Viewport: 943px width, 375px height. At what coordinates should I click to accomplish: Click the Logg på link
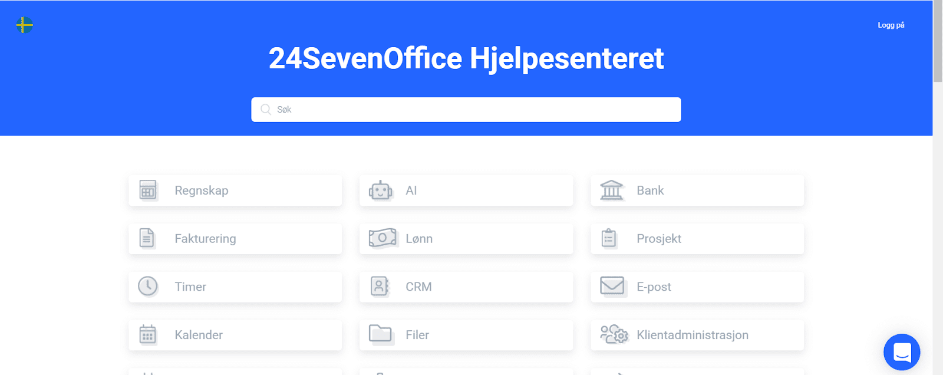pos(891,25)
